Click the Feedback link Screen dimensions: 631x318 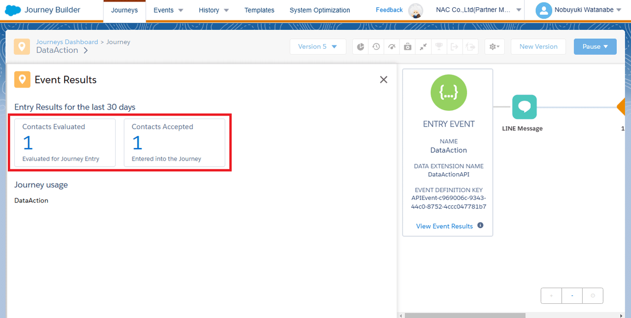[389, 10]
